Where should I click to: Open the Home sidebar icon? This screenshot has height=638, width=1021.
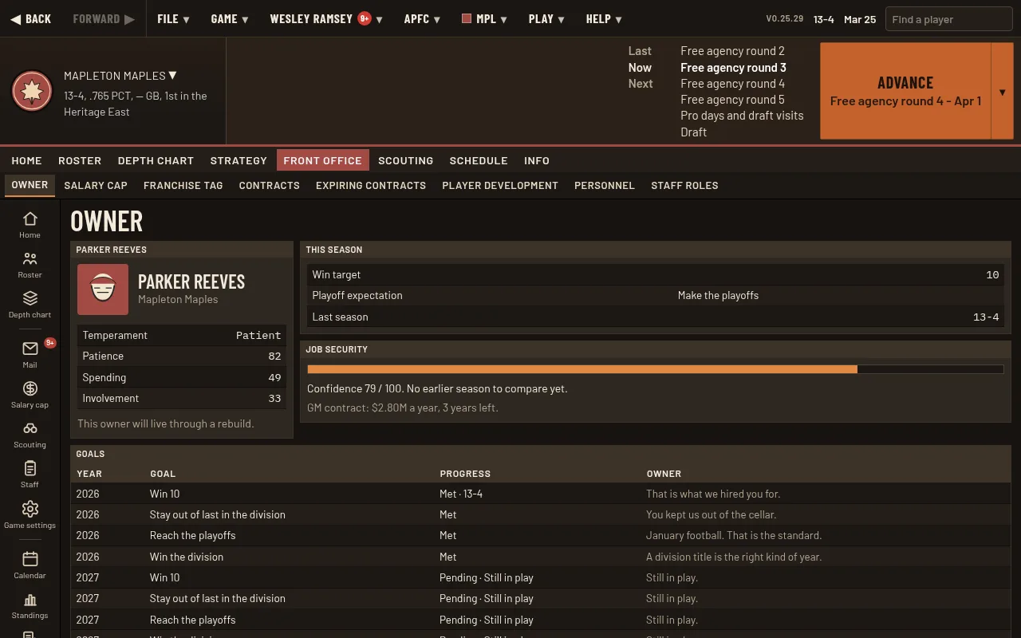click(x=30, y=224)
